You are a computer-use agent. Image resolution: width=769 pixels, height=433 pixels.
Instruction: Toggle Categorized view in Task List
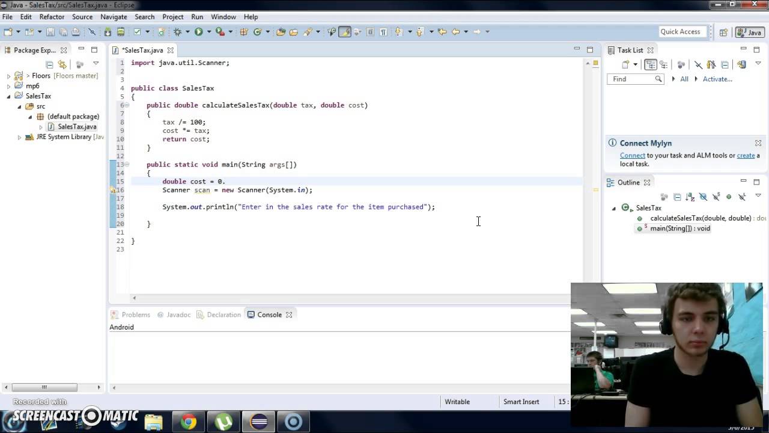pos(651,64)
